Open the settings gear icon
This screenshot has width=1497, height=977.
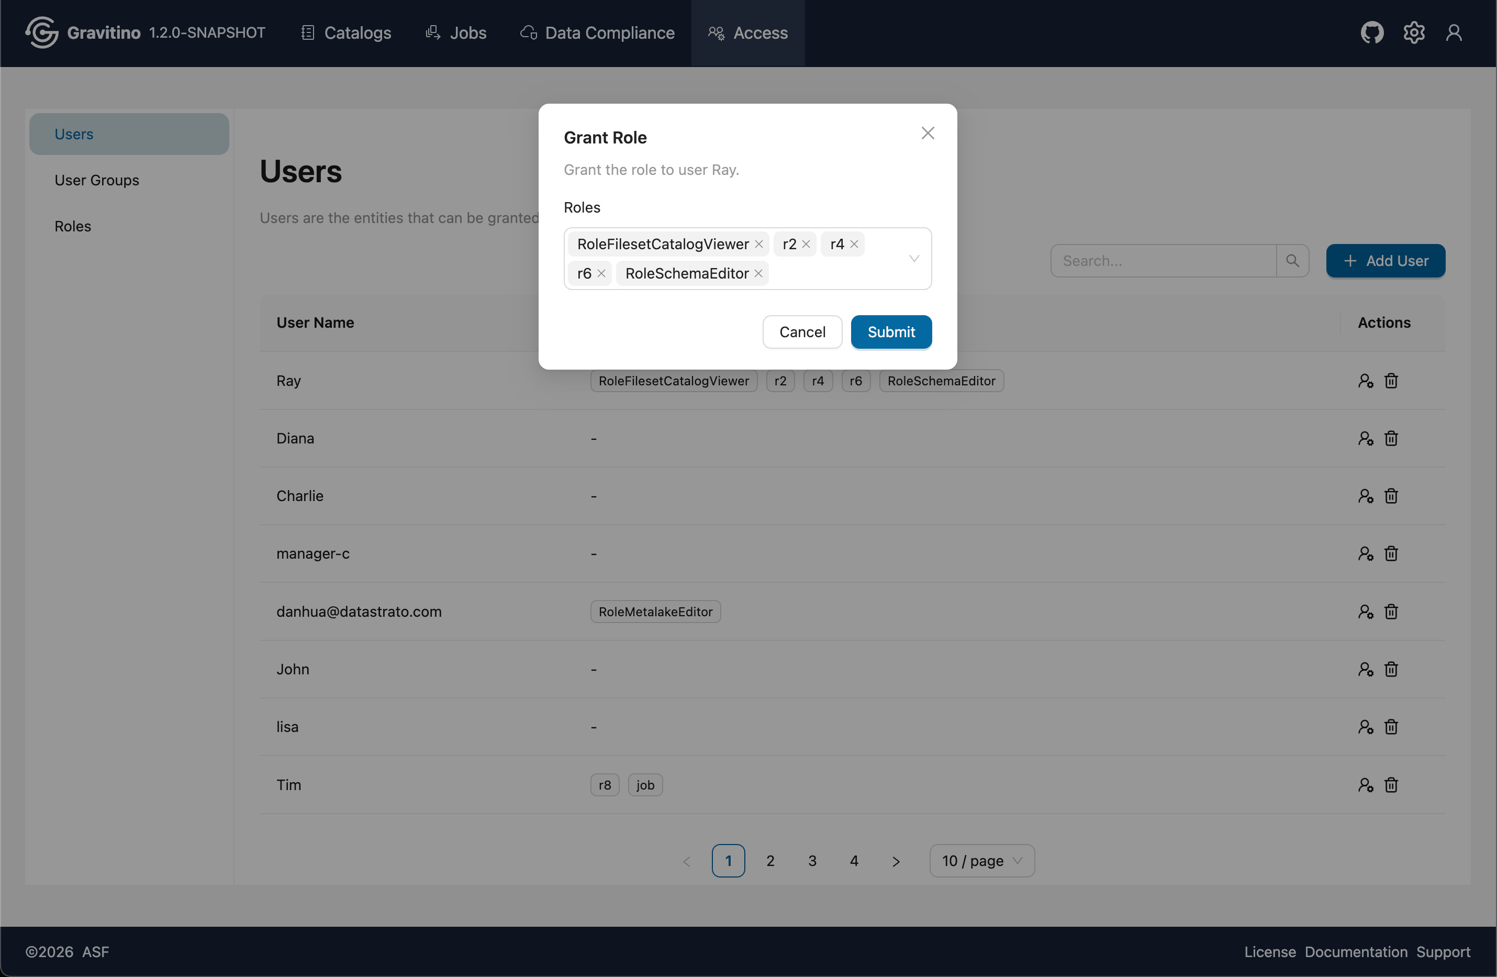pos(1414,32)
